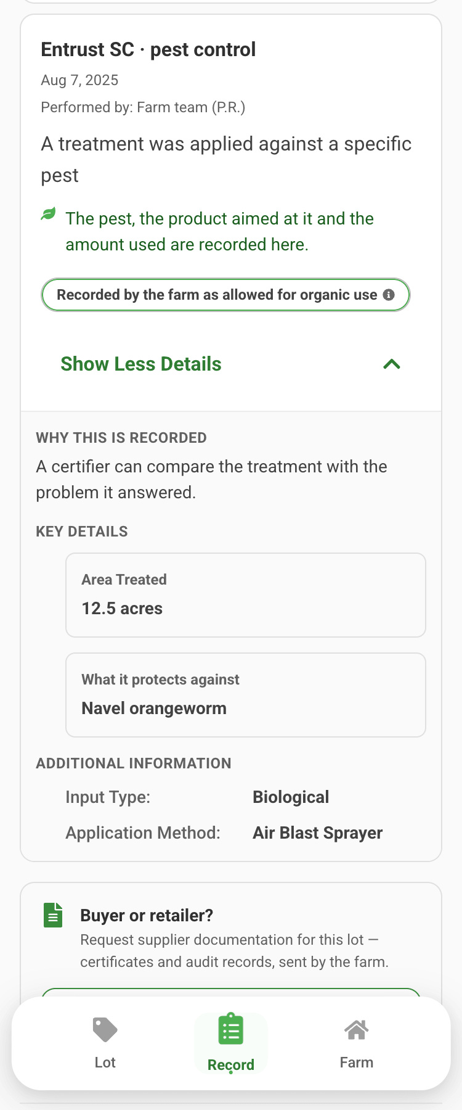Click the info icon on organic use badge
Viewport: 462px width, 1110px height.
(x=389, y=295)
